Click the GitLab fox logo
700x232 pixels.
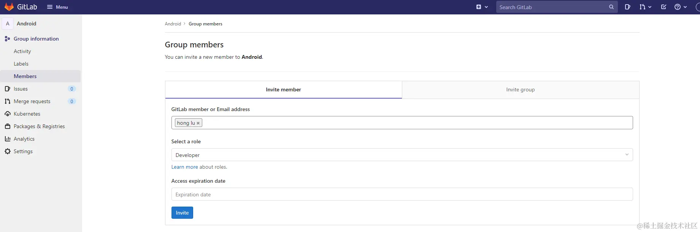coord(9,7)
